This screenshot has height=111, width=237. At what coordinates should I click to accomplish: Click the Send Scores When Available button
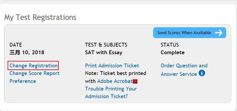click(x=190, y=33)
